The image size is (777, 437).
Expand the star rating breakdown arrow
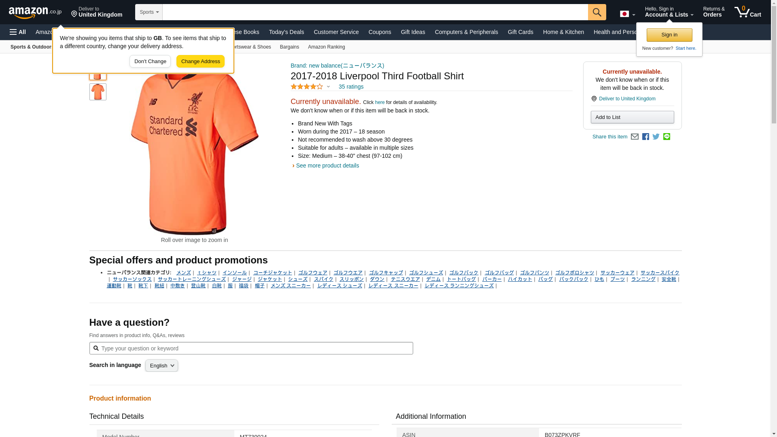[x=328, y=87]
